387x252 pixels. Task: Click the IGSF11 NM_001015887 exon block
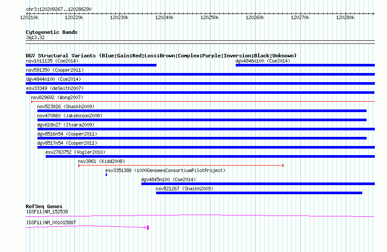point(148,228)
